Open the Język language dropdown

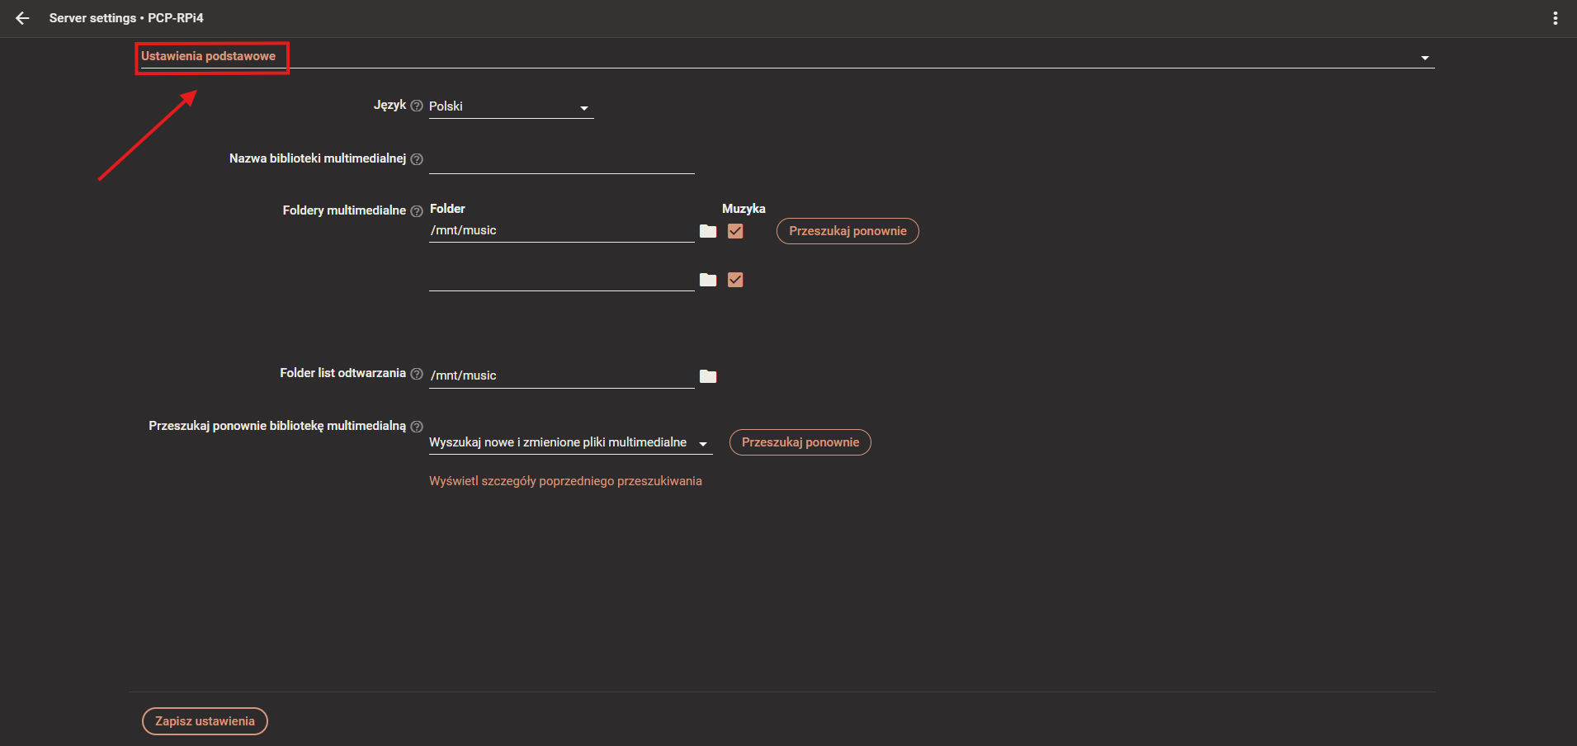pyautogui.click(x=511, y=106)
